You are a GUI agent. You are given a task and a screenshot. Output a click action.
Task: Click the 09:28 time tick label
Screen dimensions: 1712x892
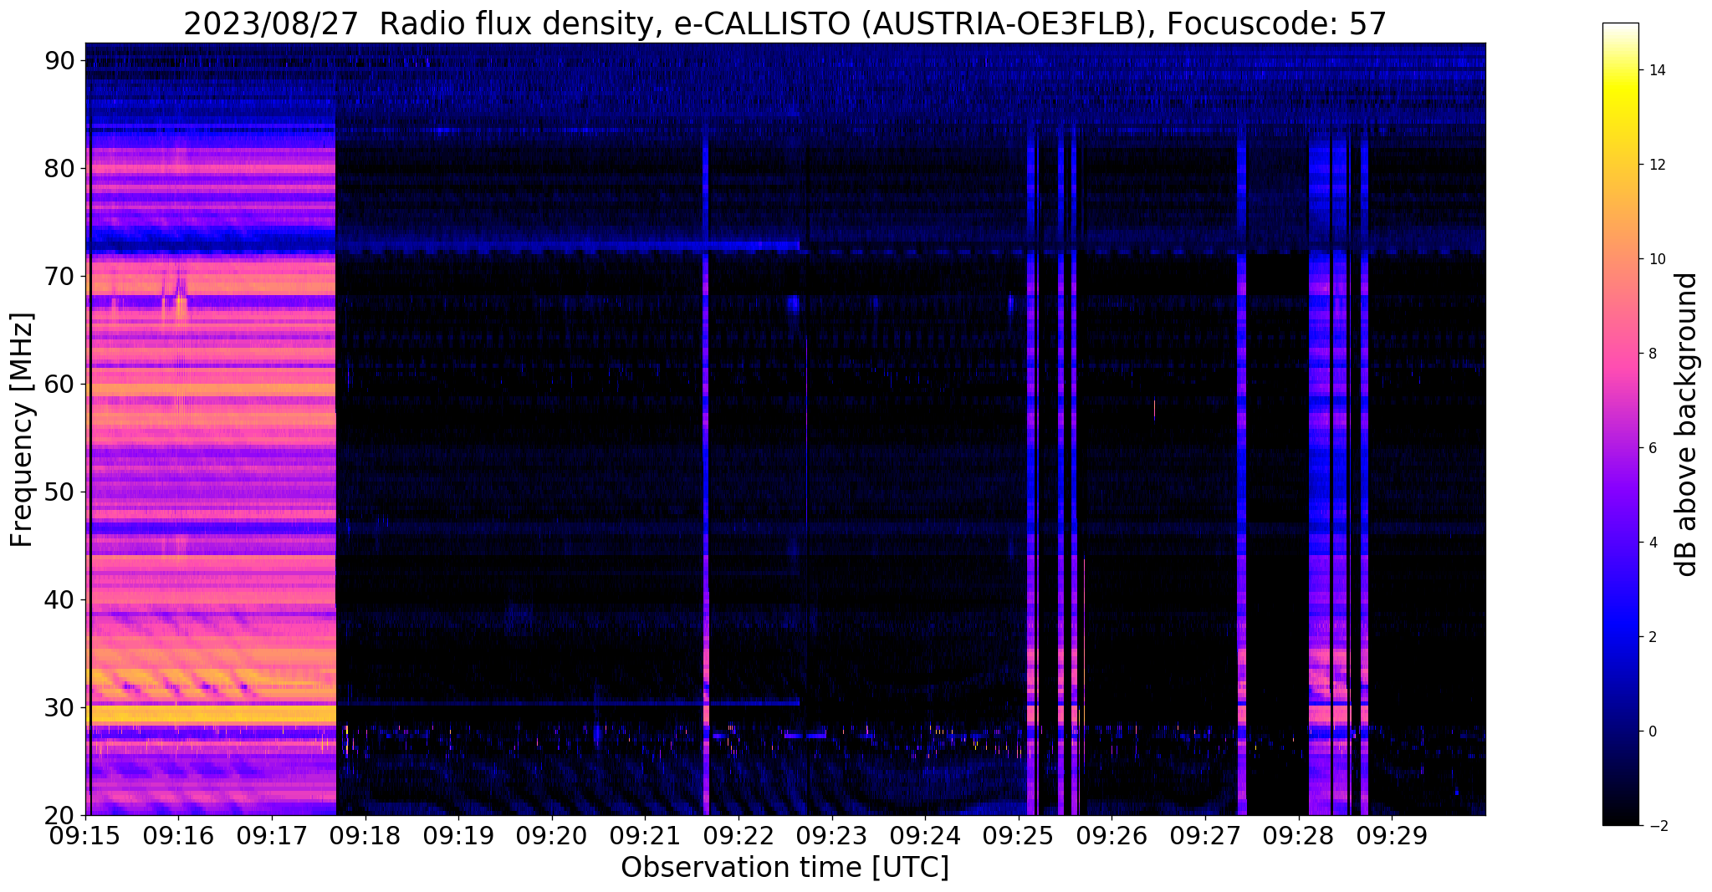coord(1299,837)
